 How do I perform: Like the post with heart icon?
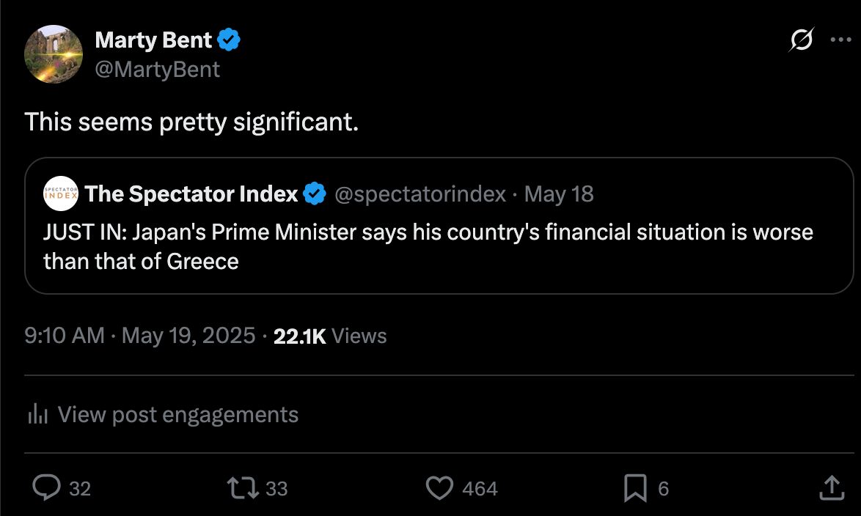(x=439, y=488)
